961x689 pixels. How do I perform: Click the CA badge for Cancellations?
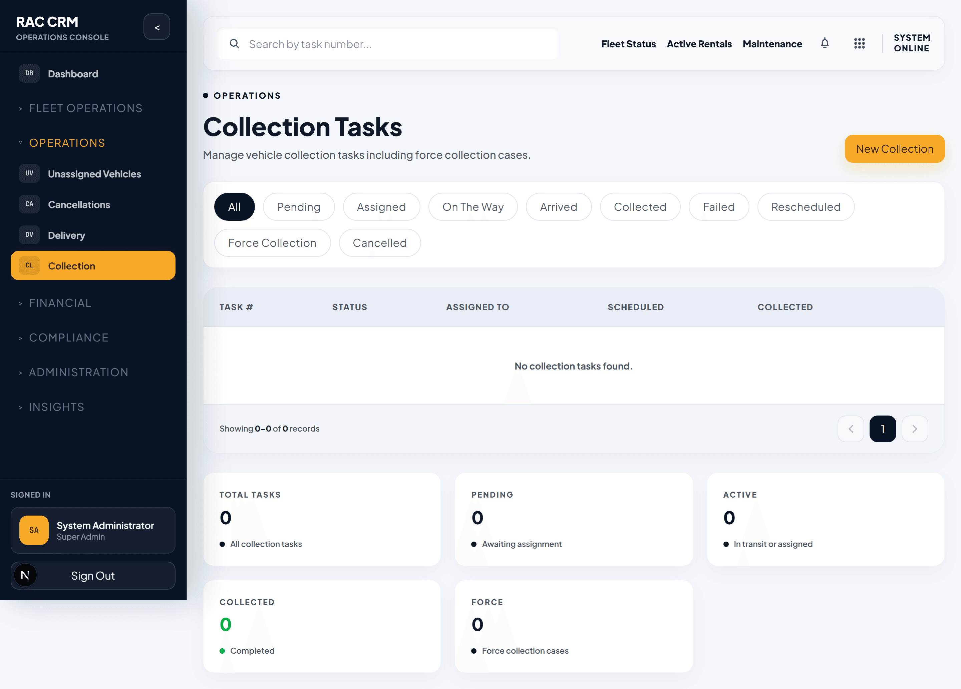coord(29,204)
